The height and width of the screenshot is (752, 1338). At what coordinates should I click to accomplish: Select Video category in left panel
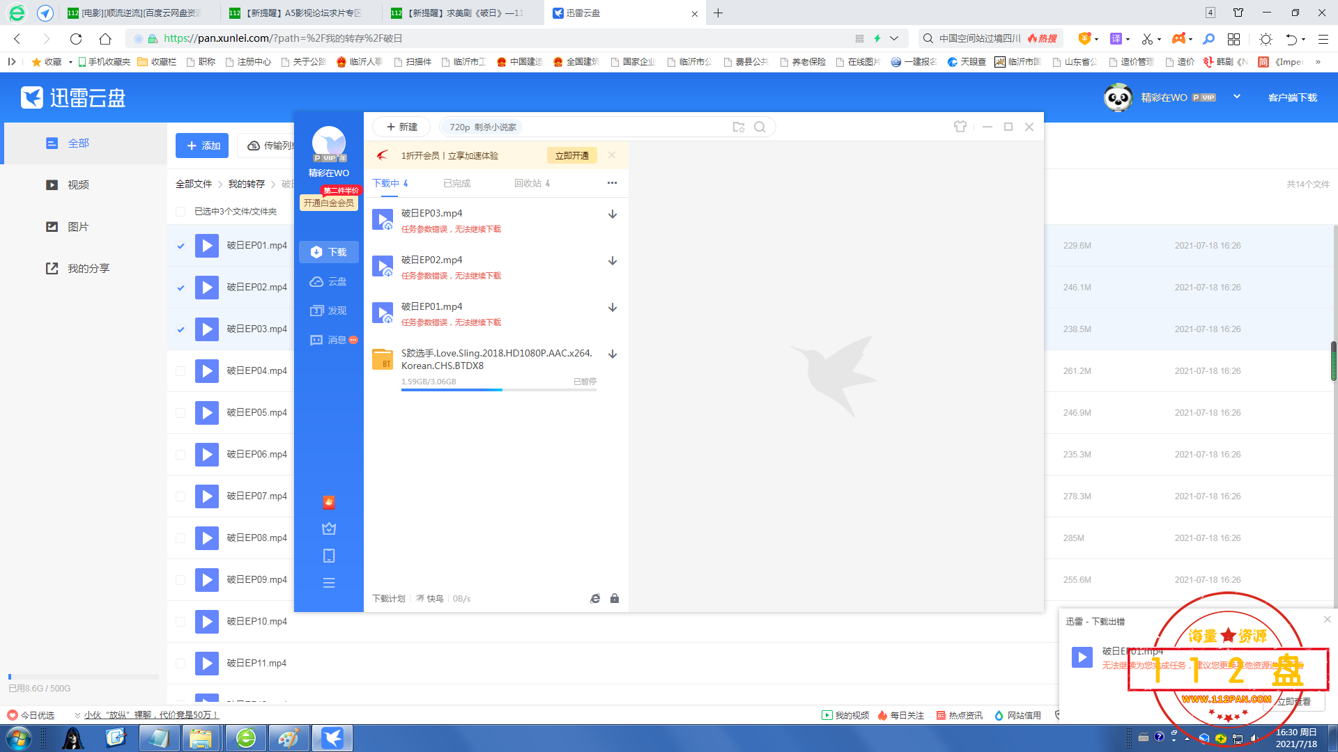[x=85, y=185]
